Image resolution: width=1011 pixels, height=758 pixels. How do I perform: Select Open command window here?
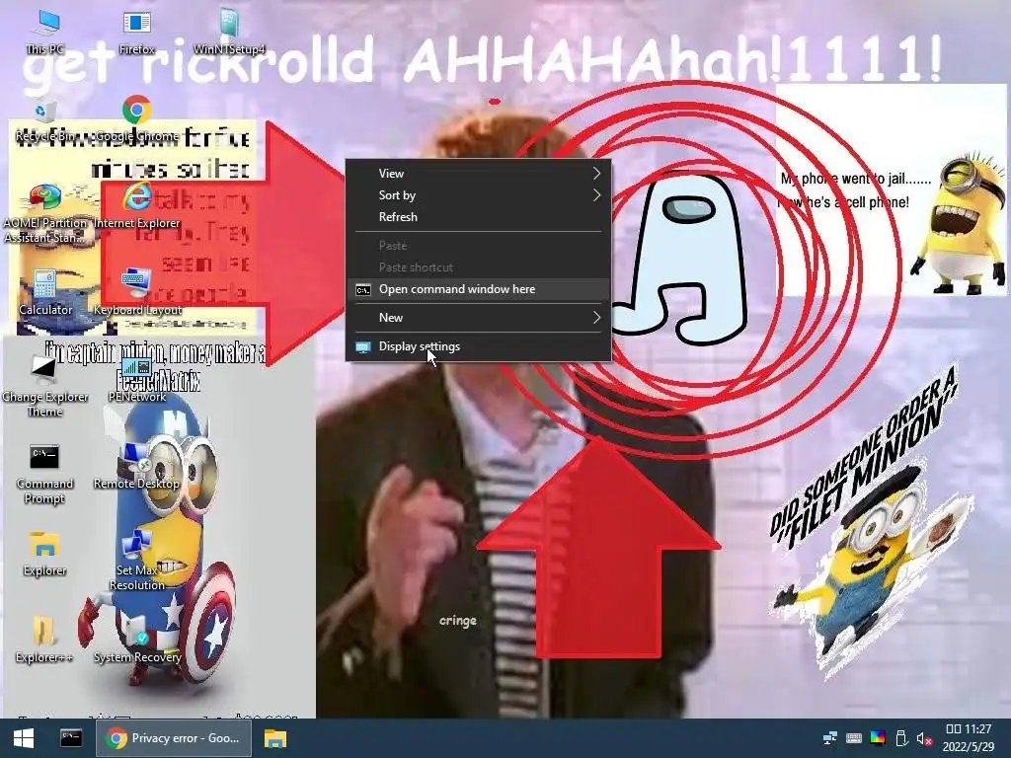point(479,289)
